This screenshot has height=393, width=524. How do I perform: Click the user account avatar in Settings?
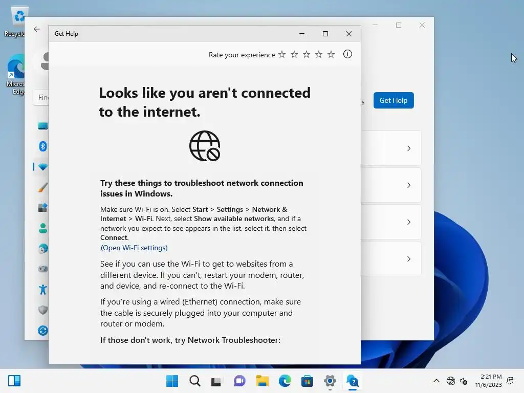pyautogui.click(x=45, y=61)
